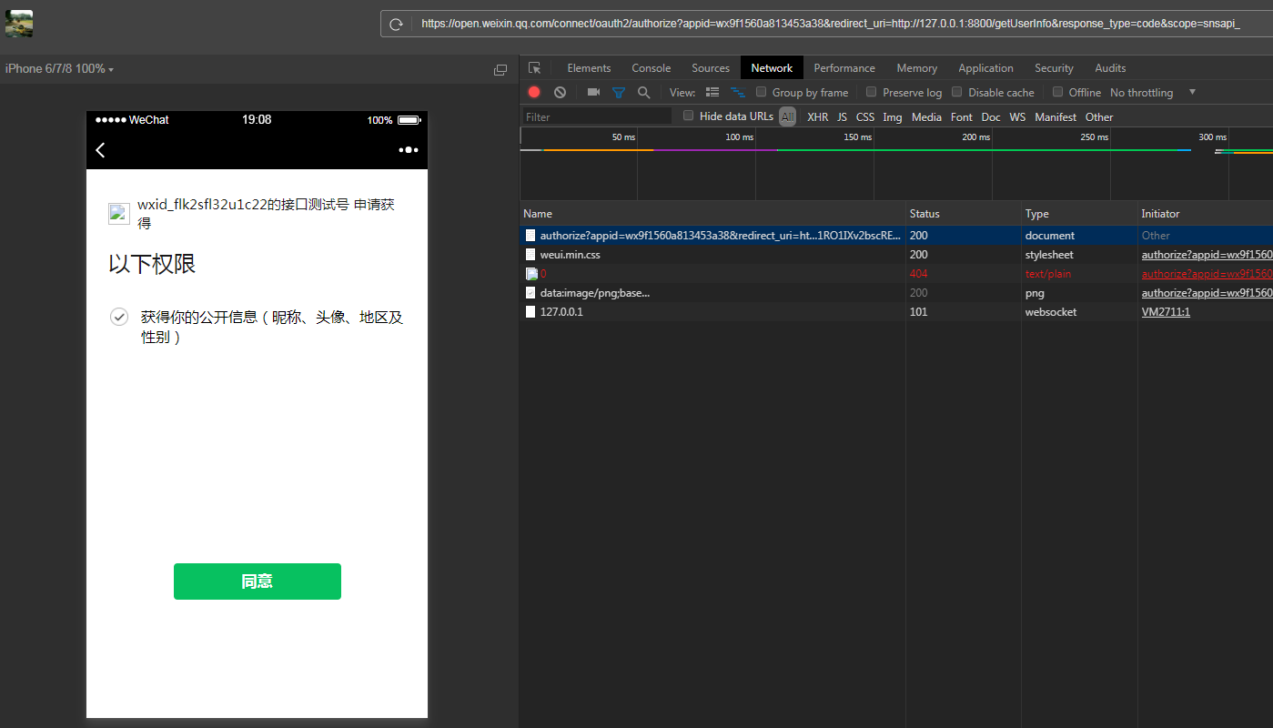Click the green 同意 agree button

pos(258,581)
